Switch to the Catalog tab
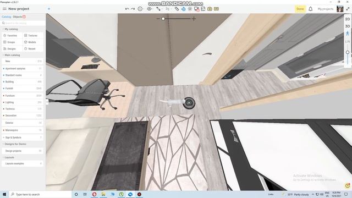The height and width of the screenshot is (198, 352). coord(6,17)
